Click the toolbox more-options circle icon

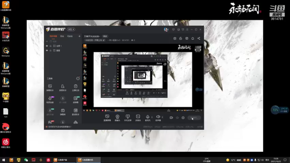[x=78, y=79]
